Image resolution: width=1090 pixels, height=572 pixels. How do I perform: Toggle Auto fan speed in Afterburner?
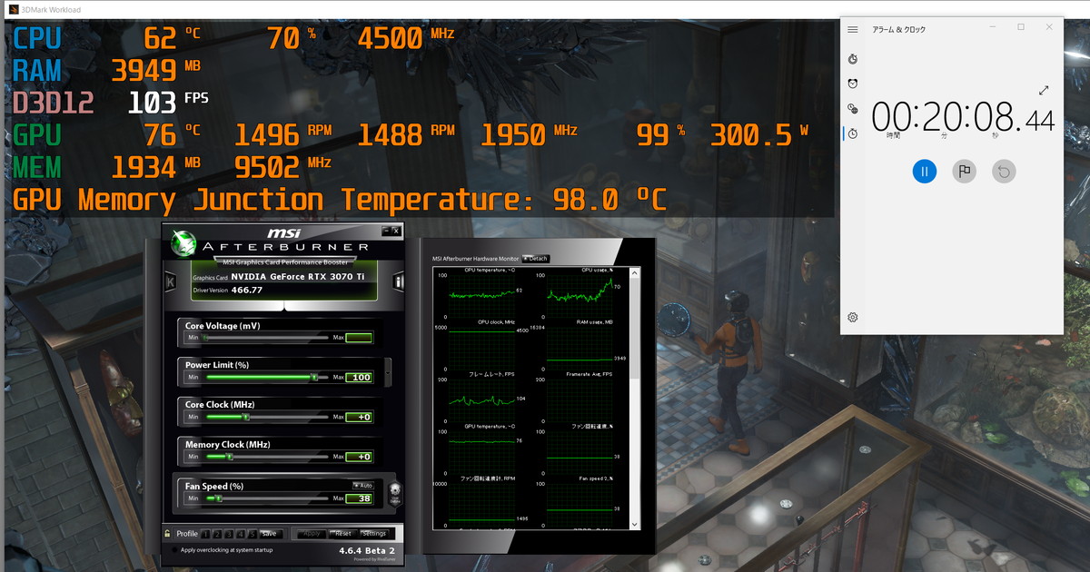click(x=363, y=486)
